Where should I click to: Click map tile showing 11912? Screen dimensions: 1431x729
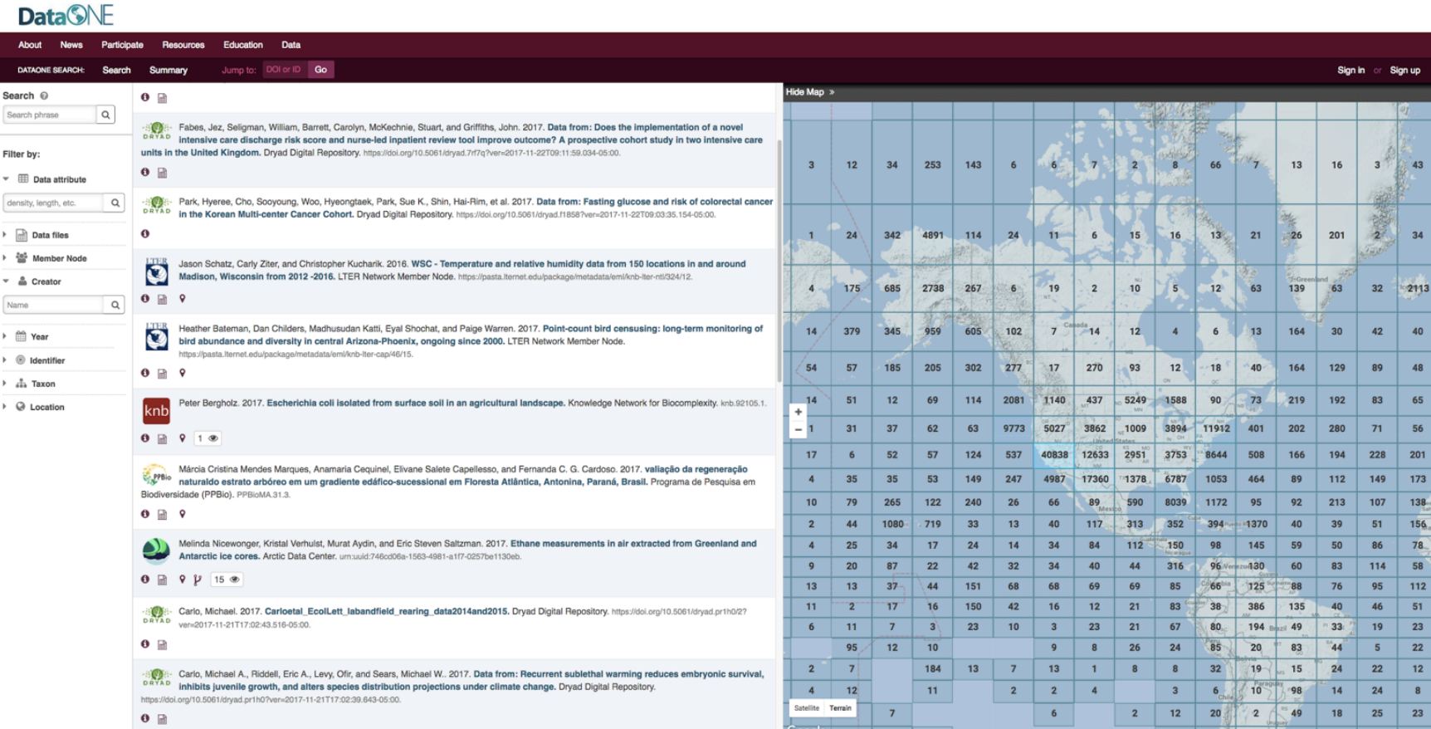pos(1216,428)
